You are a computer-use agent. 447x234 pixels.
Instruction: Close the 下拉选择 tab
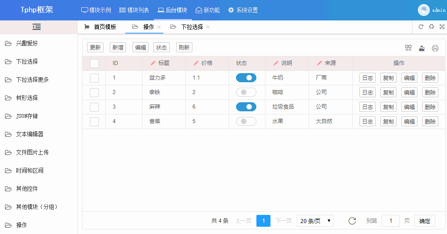point(208,27)
